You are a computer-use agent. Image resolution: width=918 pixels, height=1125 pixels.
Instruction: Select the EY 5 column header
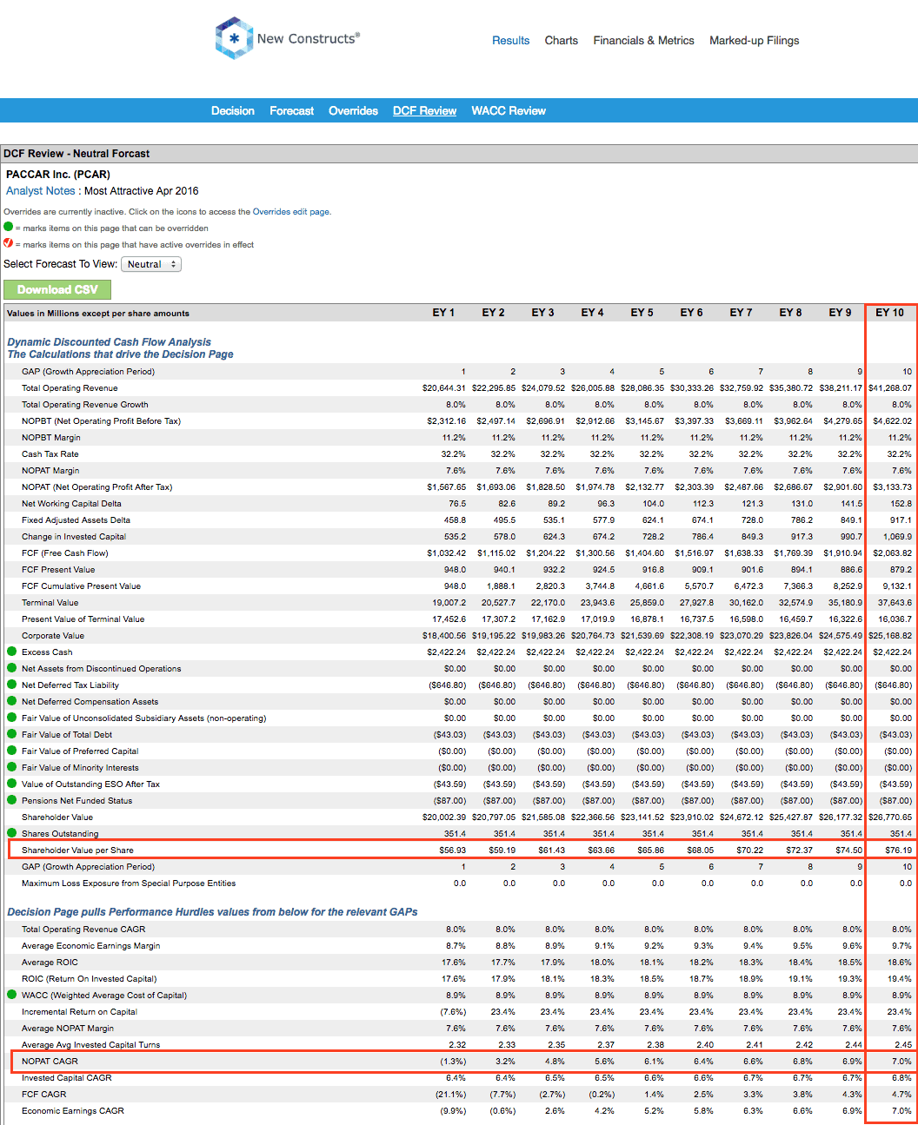[642, 313]
